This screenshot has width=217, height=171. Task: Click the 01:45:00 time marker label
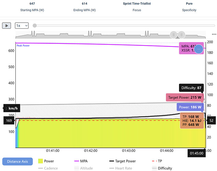(197, 154)
